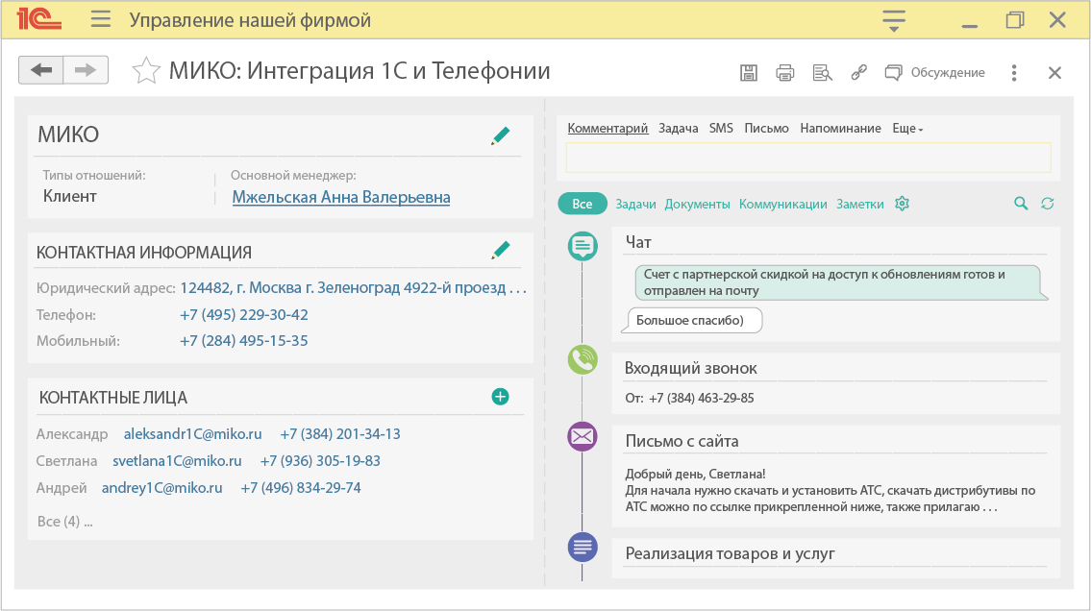Screen dimensions: 1091x611
Task: Open print preview icon
Action: [x=823, y=72]
